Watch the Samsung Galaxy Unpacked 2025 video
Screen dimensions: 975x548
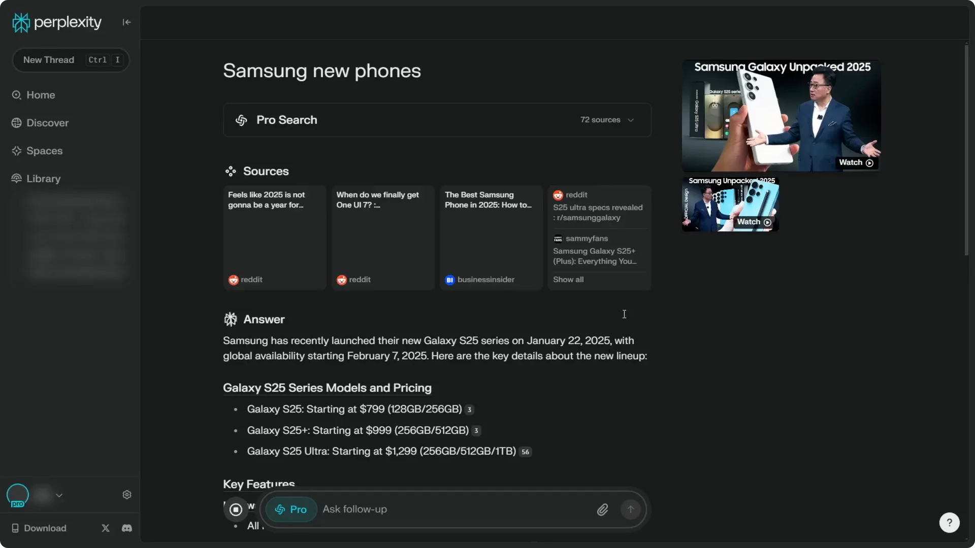(781, 116)
